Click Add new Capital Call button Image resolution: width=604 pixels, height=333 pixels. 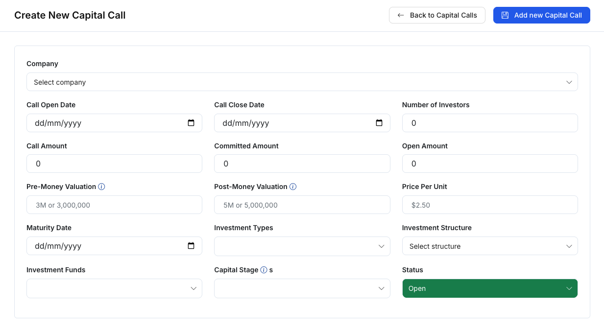[x=541, y=15]
